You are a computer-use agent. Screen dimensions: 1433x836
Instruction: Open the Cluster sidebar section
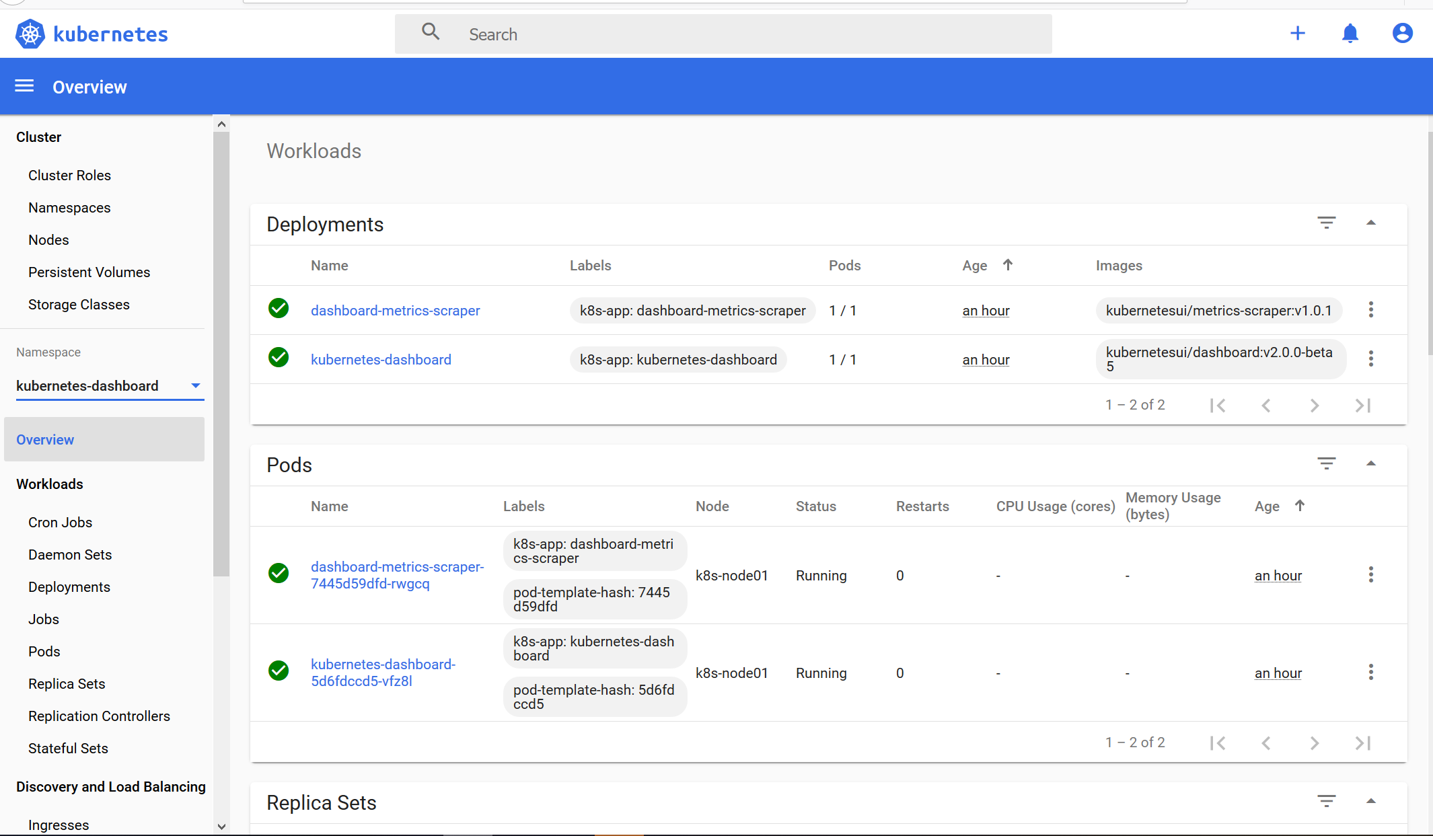pyautogui.click(x=38, y=137)
